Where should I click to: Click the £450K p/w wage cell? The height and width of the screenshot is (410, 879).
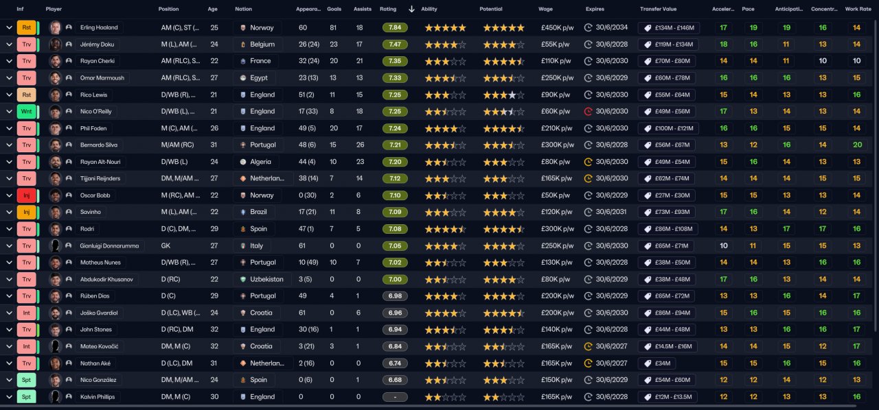pos(556,28)
